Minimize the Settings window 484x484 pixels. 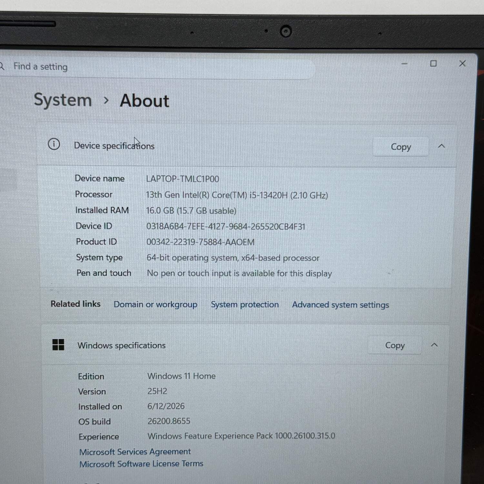tap(404, 64)
